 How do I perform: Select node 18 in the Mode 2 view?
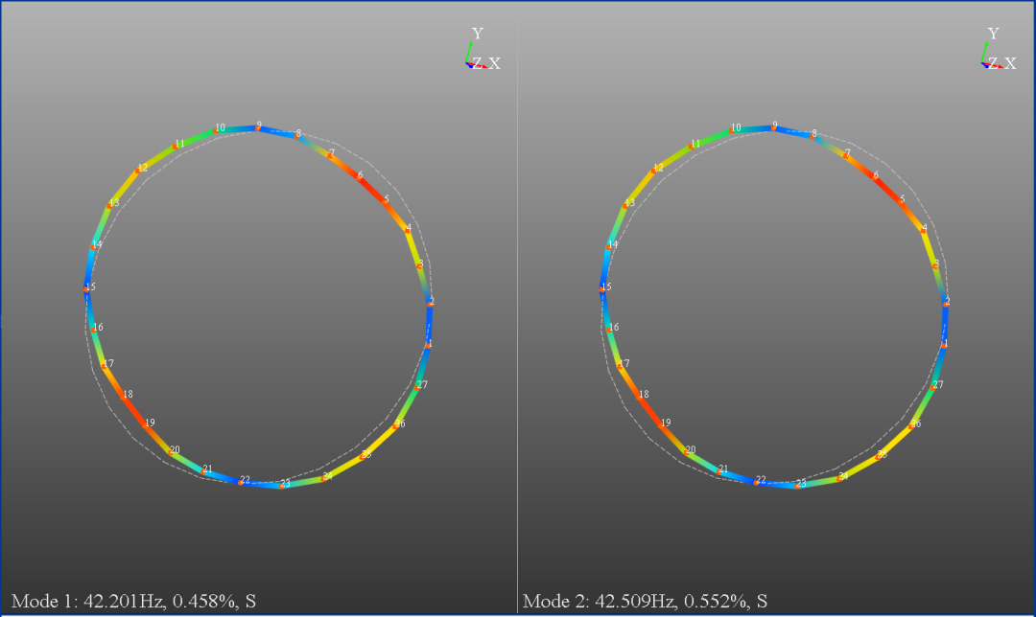pos(641,397)
